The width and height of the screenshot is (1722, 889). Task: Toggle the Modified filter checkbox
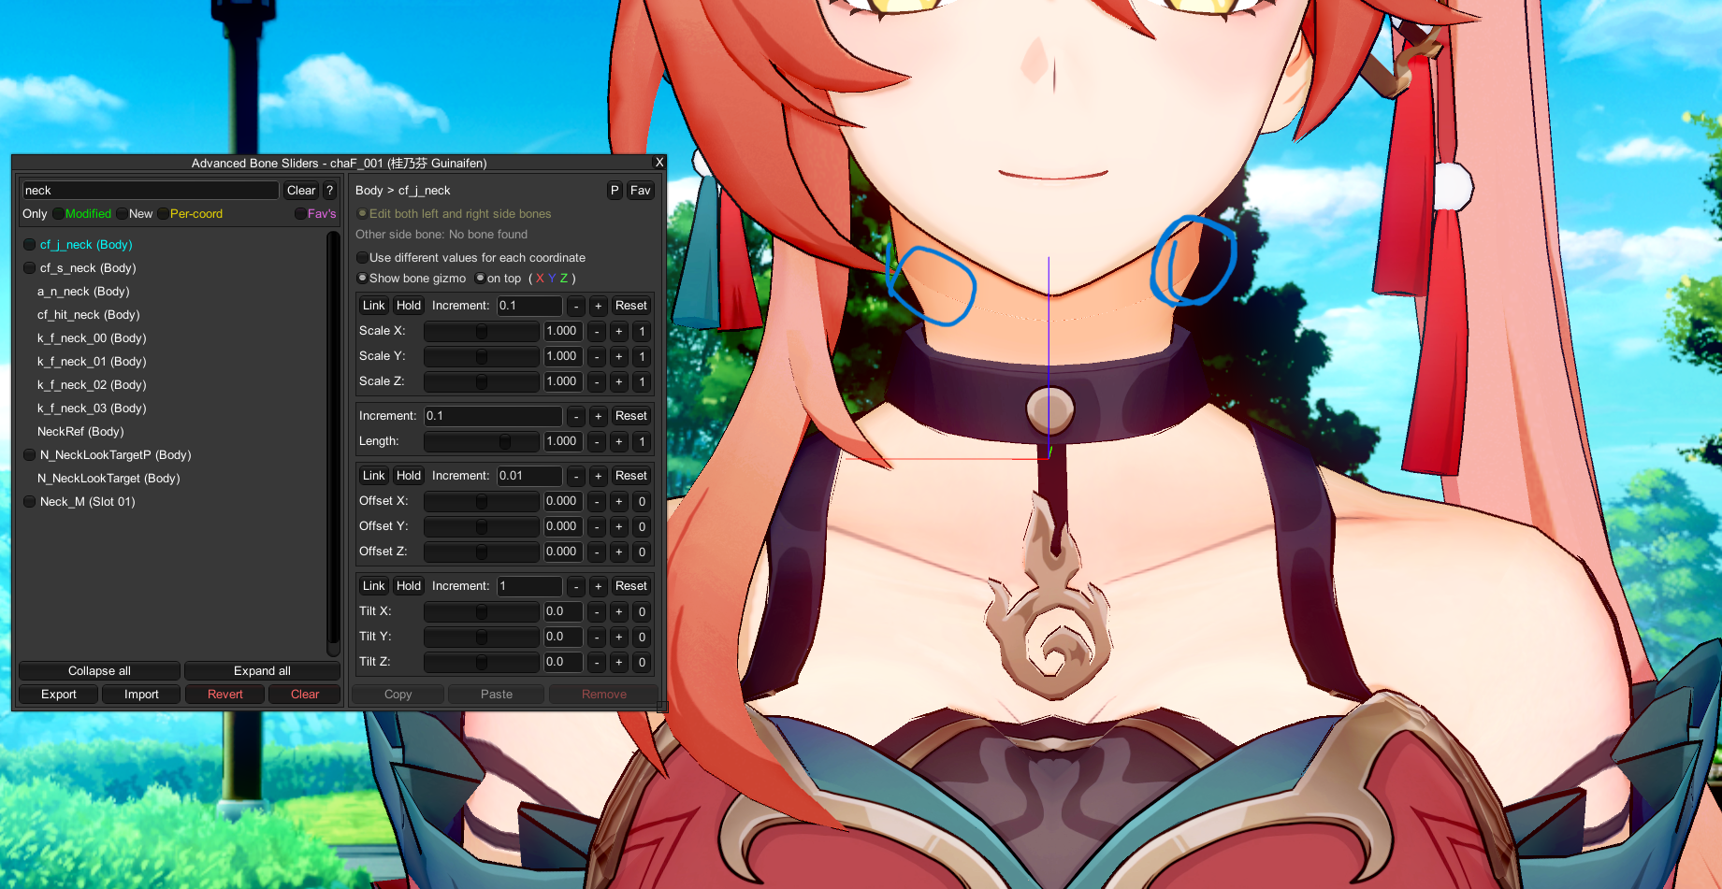pyautogui.click(x=58, y=214)
